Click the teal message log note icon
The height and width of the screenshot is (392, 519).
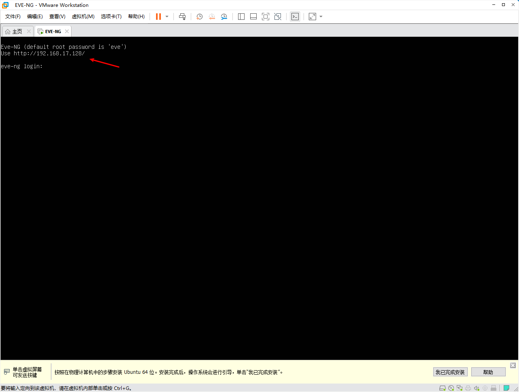point(506,388)
